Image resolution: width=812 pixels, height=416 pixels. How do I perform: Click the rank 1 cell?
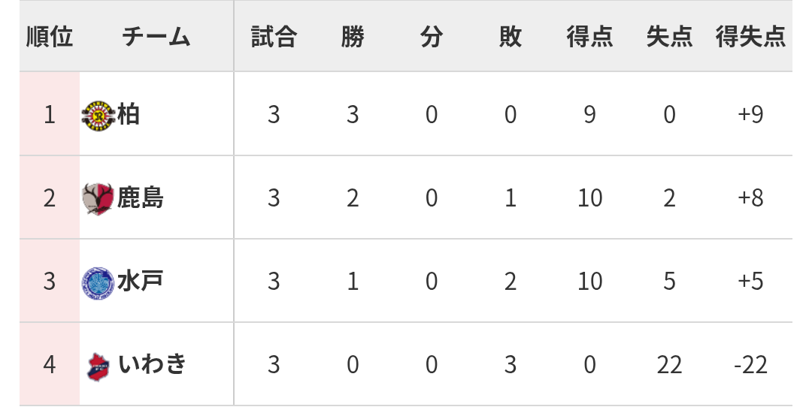coord(50,115)
